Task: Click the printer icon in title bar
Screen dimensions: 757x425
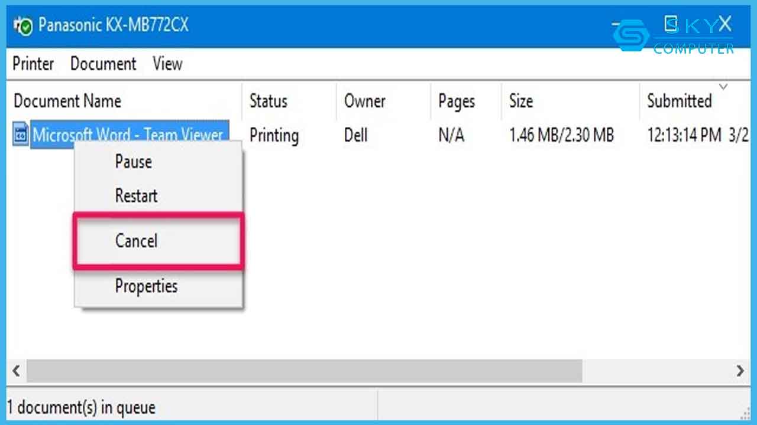Action: tap(23, 25)
